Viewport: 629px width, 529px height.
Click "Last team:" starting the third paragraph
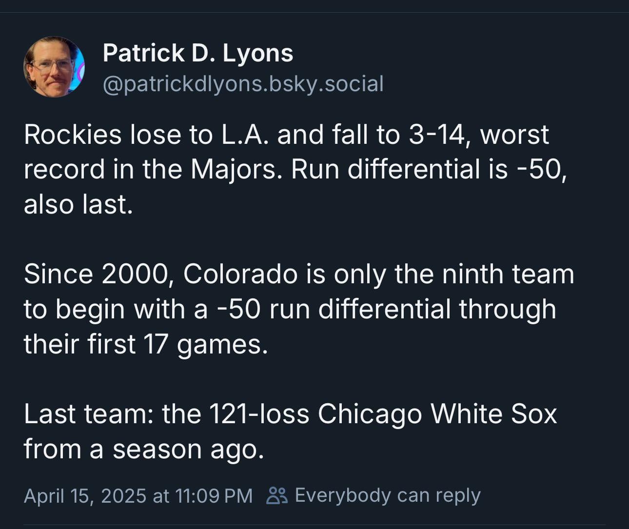point(89,414)
